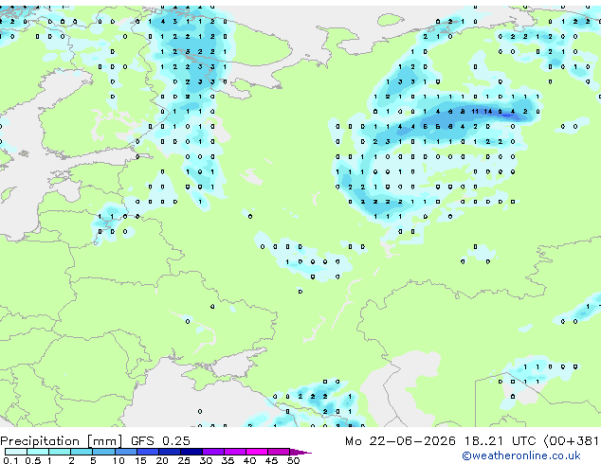Click the purple swatch between 30 and 35
Screen dimensions: 601x464
pos(213,452)
